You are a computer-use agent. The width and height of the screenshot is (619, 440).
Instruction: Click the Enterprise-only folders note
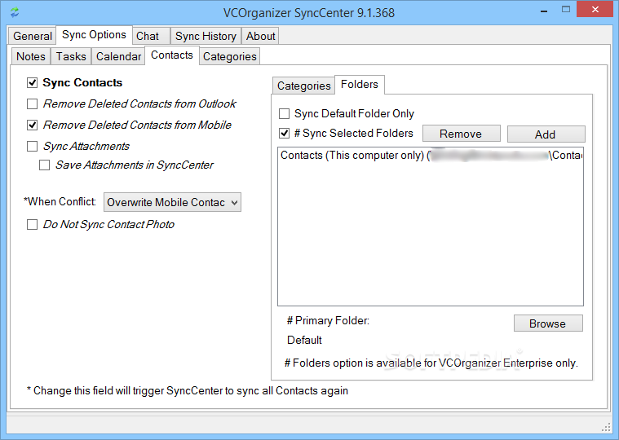pyautogui.click(x=431, y=363)
